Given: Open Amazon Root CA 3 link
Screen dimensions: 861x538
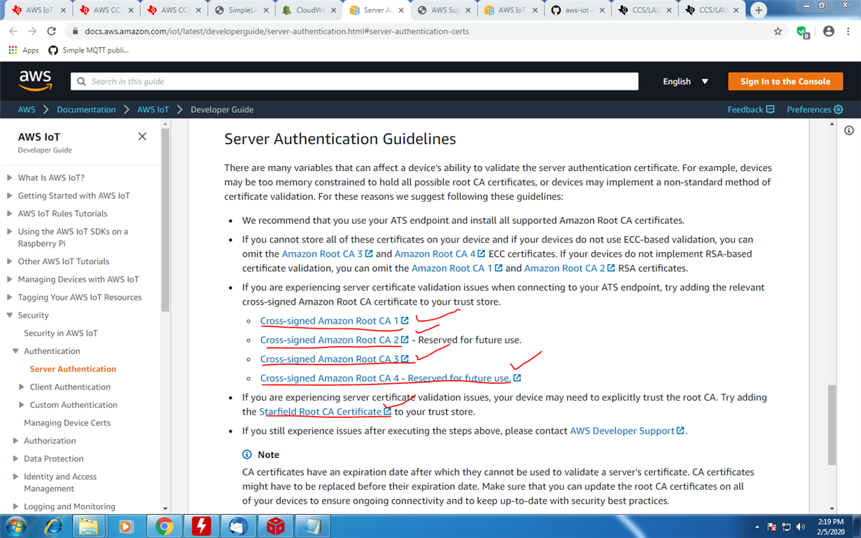Looking at the screenshot, I should click(327, 254).
